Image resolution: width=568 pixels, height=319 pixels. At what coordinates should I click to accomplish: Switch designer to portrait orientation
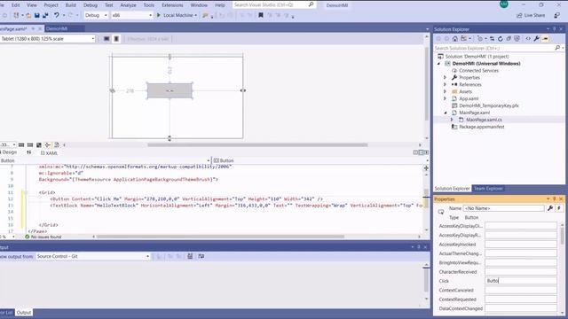pyautogui.click(x=116, y=39)
